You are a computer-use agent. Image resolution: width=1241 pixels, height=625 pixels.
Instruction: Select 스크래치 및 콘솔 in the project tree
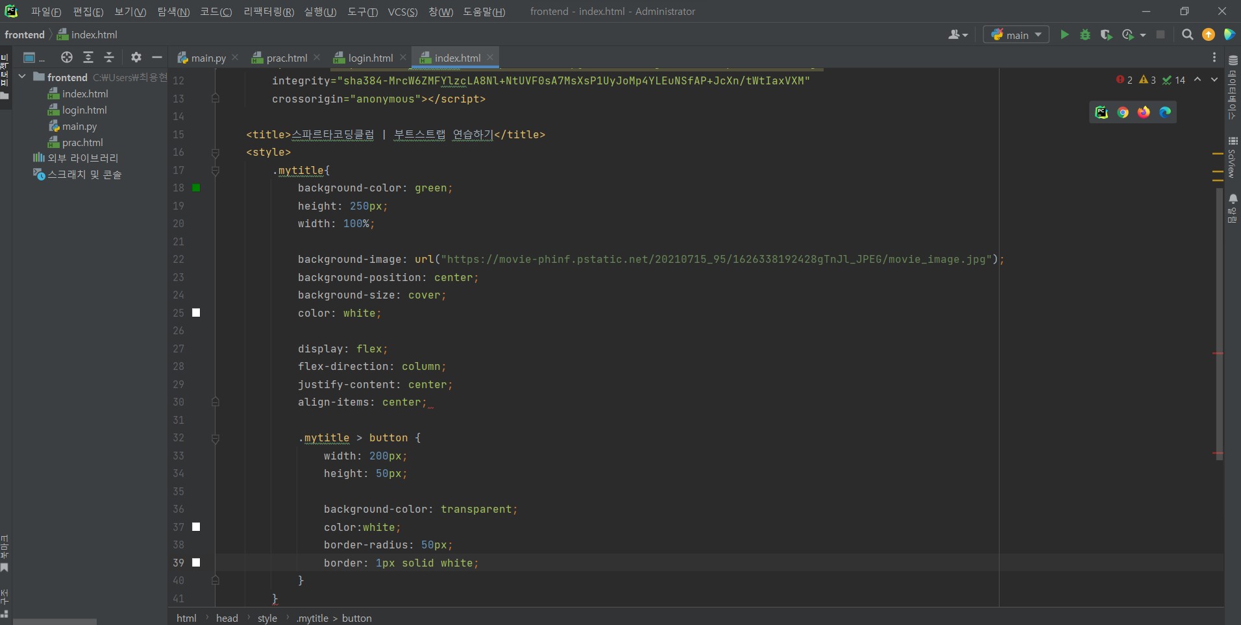coord(77,174)
